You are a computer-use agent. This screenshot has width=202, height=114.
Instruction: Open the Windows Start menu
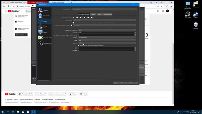tap(3, 112)
